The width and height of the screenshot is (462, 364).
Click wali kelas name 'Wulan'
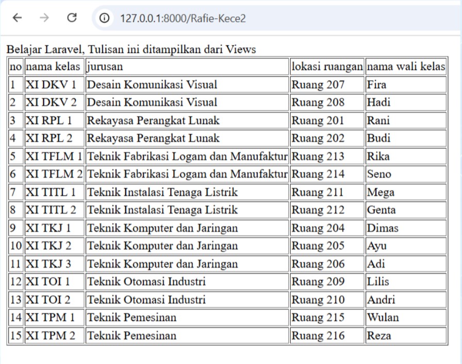tap(383, 318)
